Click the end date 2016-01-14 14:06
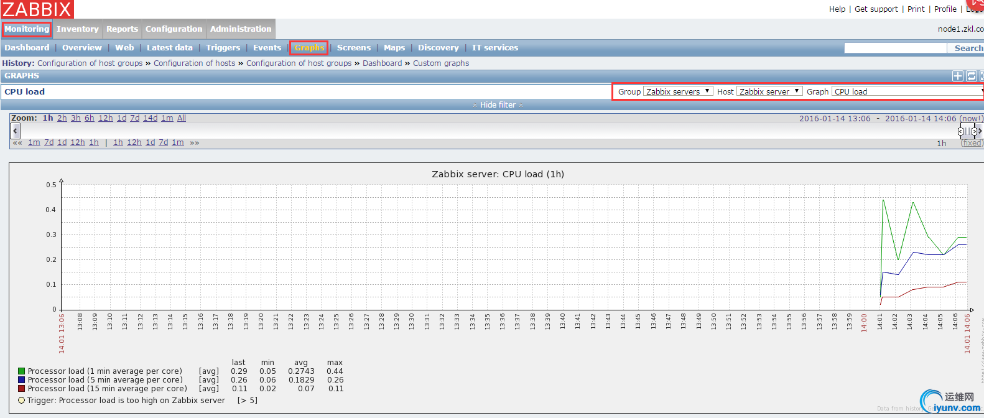984x418 pixels. [x=921, y=119]
